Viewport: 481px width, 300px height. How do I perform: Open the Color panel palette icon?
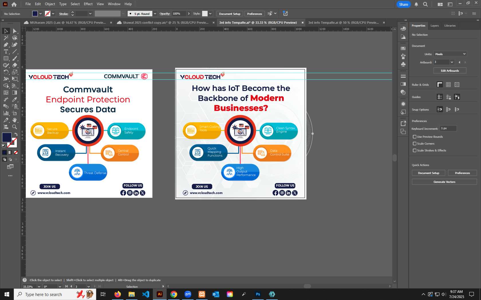point(403,29)
